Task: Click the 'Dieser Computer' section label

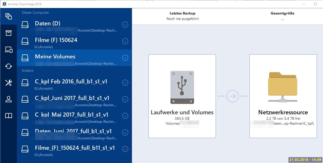Action: (35, 12)
